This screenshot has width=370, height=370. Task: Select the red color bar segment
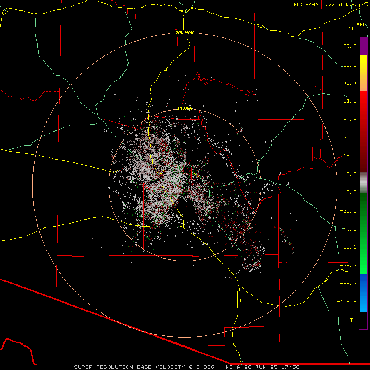pos(363,132)
